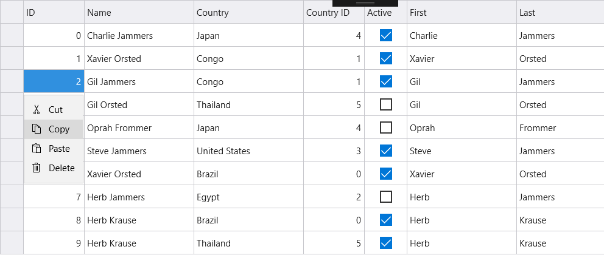Select Cut from the context menu
The image size is (604, 255).
[55, 110]
